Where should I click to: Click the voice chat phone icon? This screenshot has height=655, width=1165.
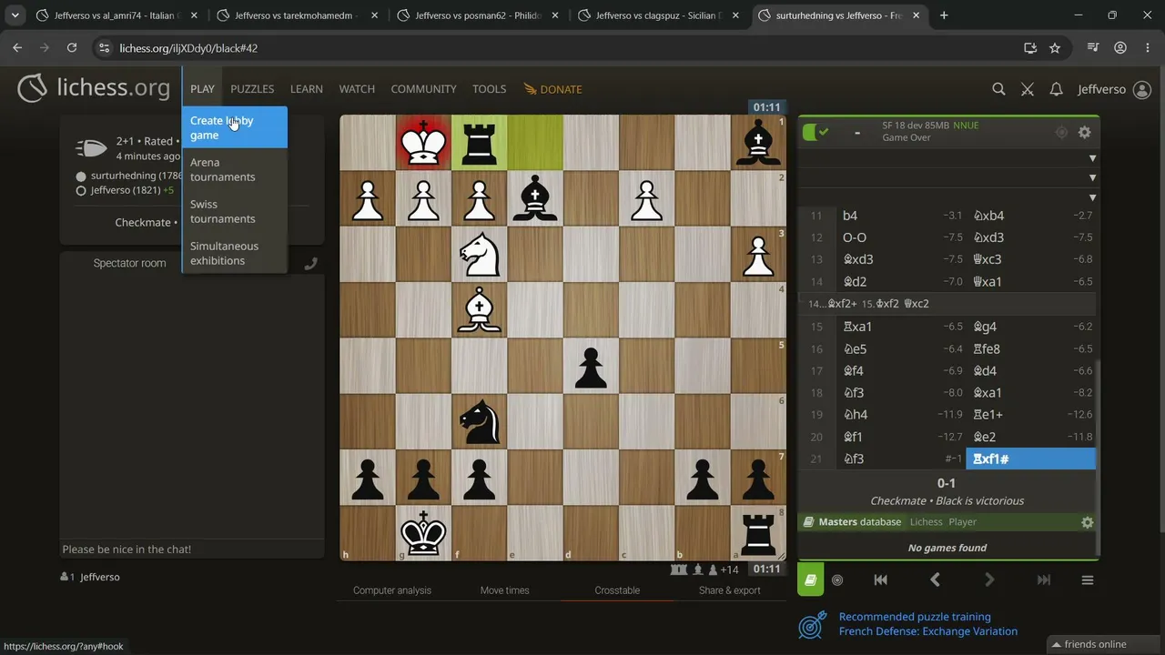point(310,264)
